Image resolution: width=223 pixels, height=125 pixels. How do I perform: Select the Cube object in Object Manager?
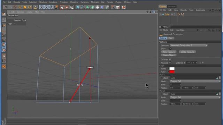(x=167, y=14)
